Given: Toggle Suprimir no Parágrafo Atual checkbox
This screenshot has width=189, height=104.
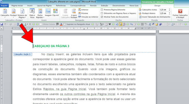Looking at the screenshot, I should (x=64, y=24).
